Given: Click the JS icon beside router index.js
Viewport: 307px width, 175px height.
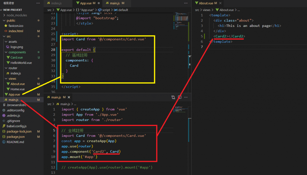Looking at the screenshot, I should (x=7, y=73).
